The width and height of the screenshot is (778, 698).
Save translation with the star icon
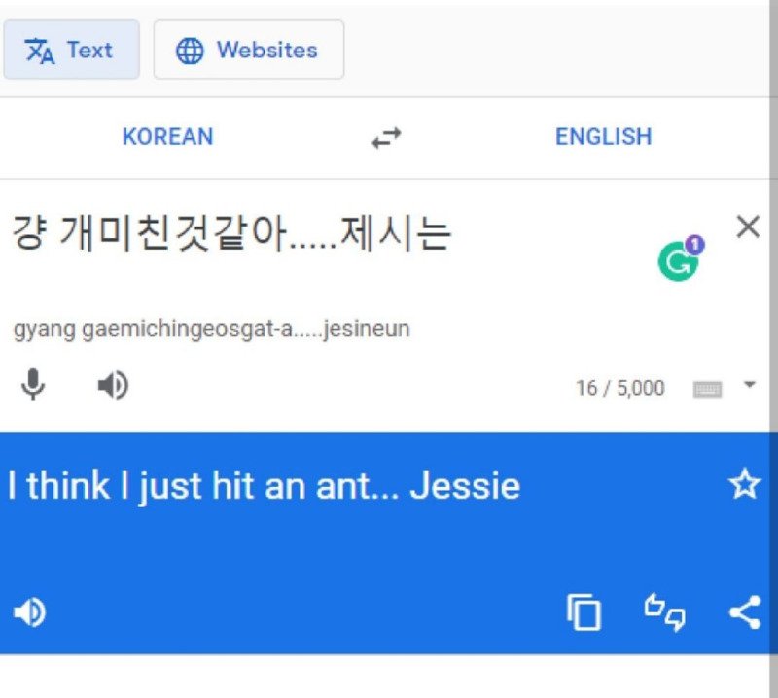[x=744, y=484]
